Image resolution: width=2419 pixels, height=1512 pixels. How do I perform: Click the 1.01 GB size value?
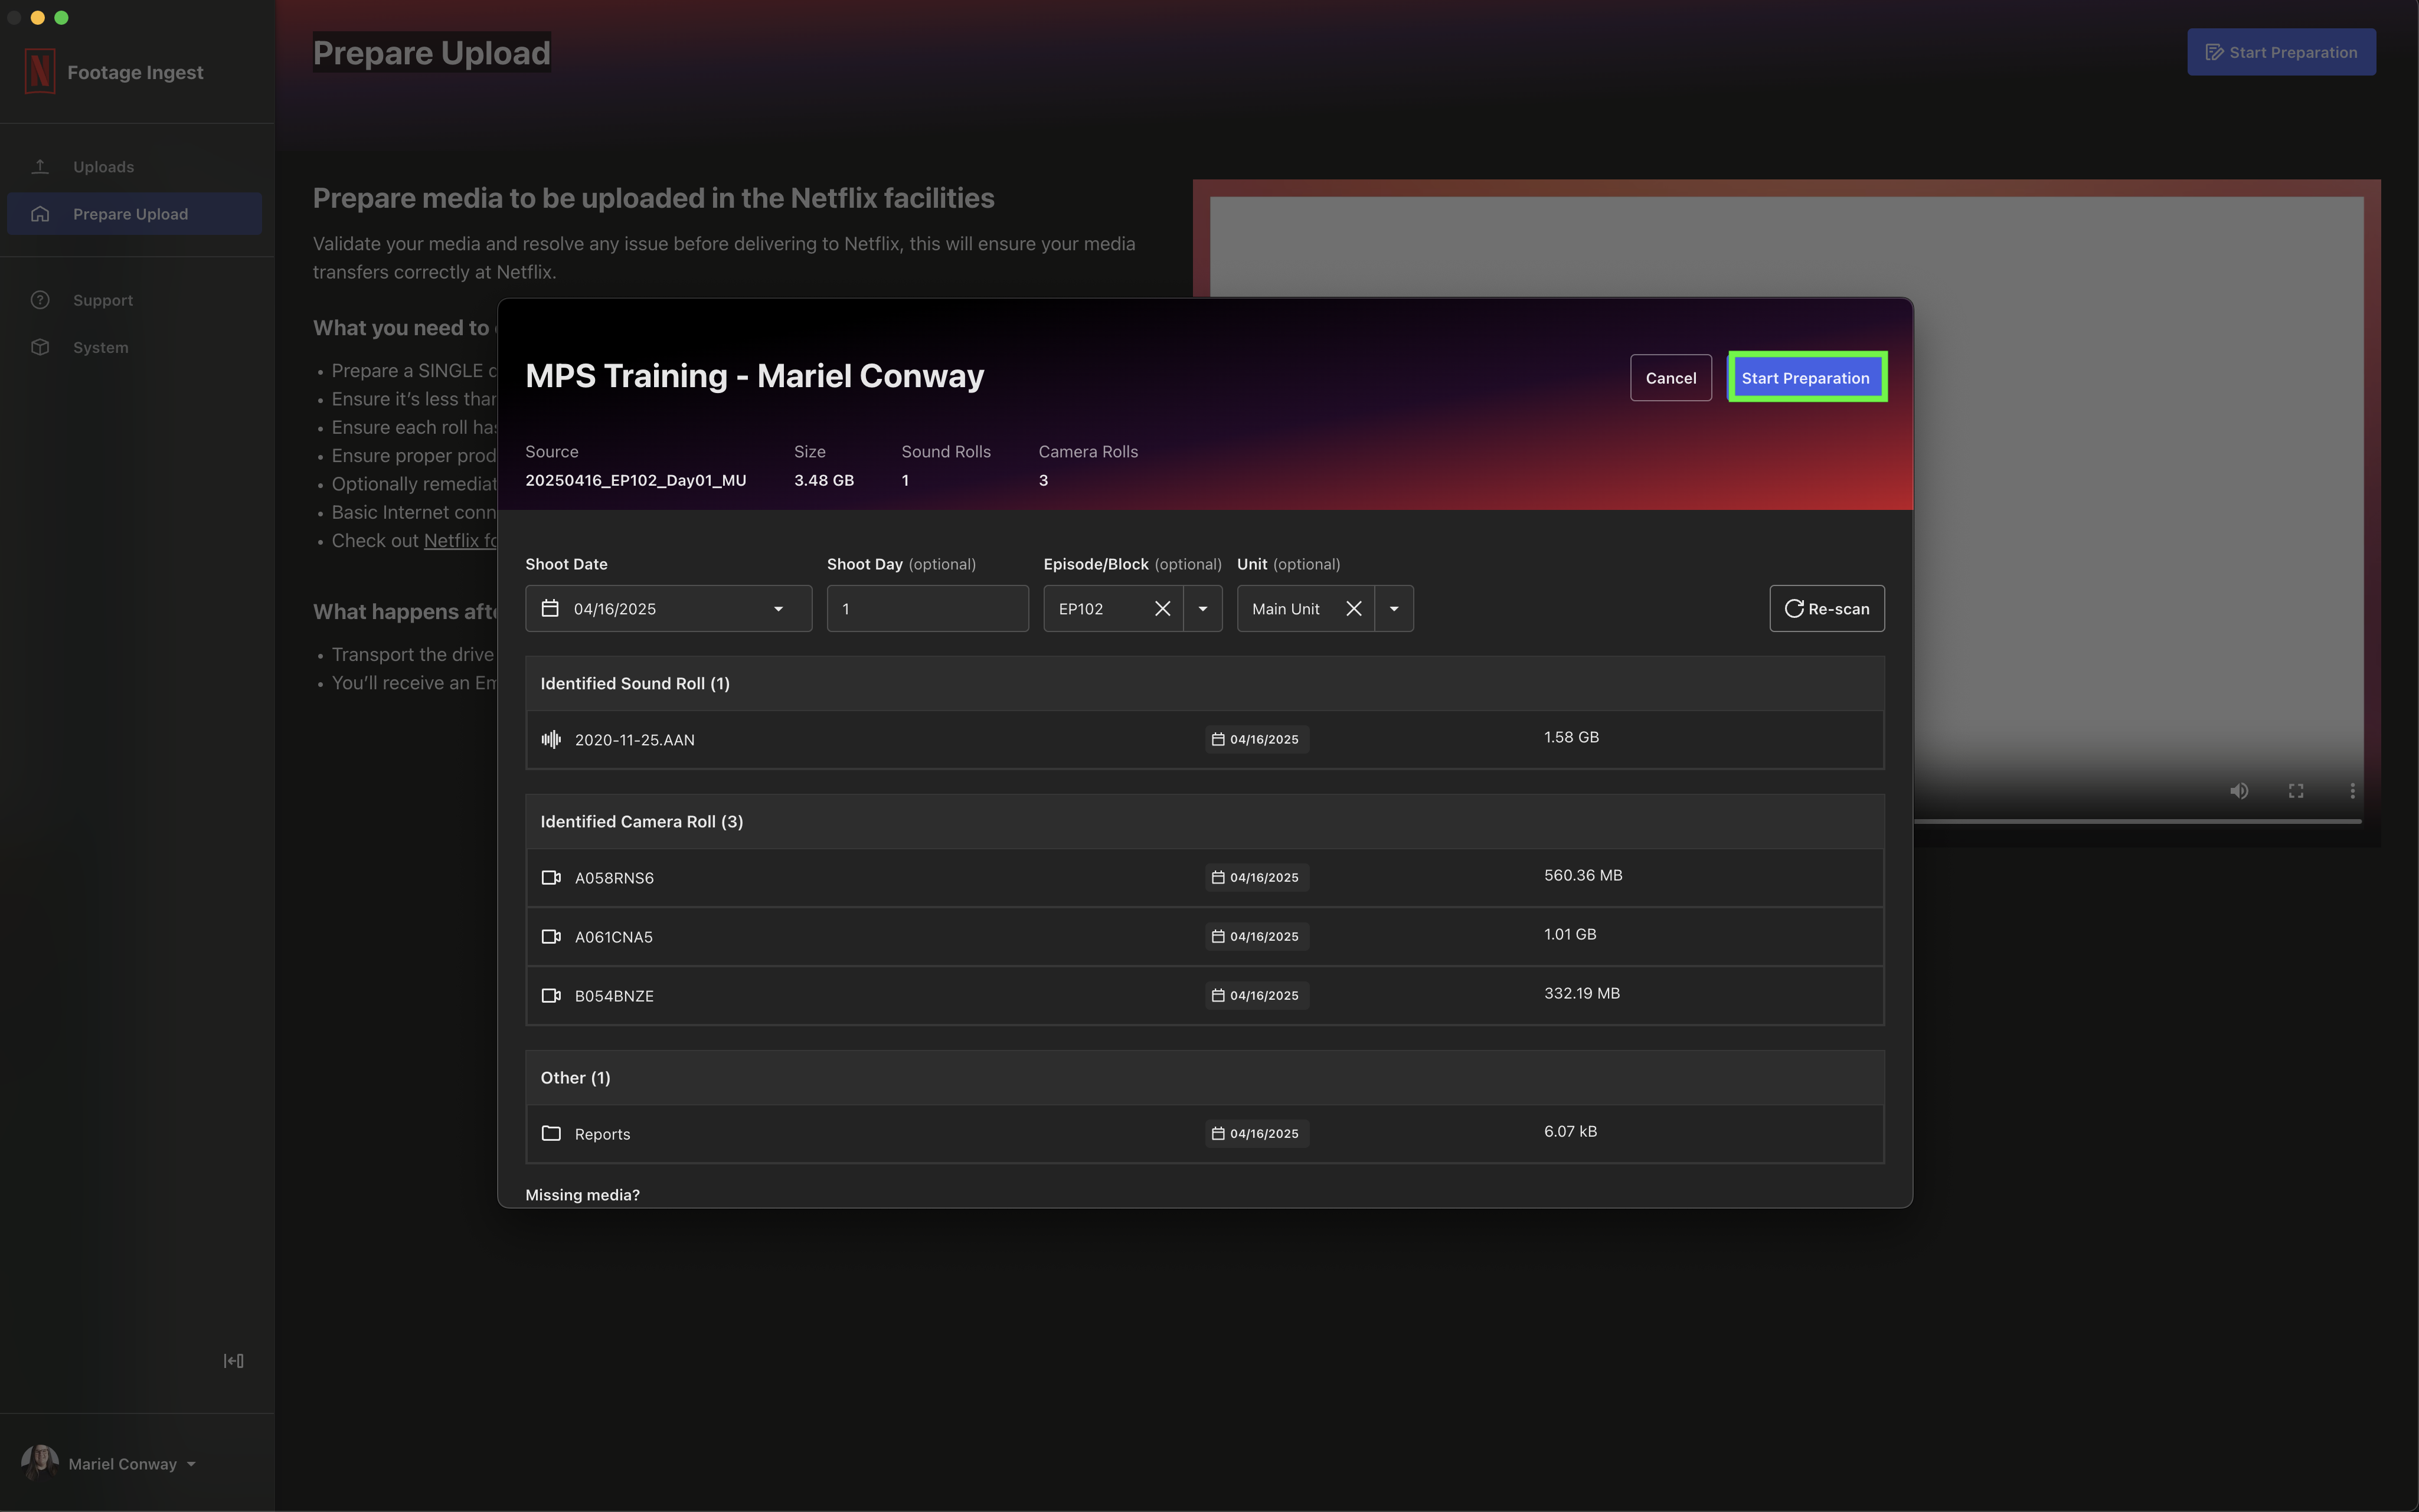point(1570,934)
